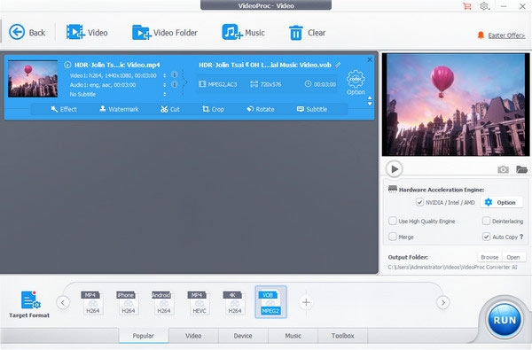The image size is (532, 350).
Task: Open the settings gear in title bar
Action: click(x=484, y=6)
